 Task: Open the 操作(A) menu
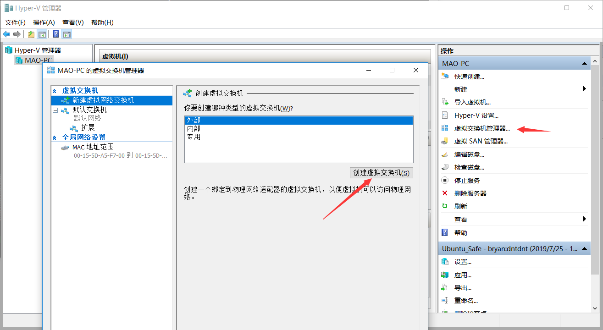click(x=44, y=22)
